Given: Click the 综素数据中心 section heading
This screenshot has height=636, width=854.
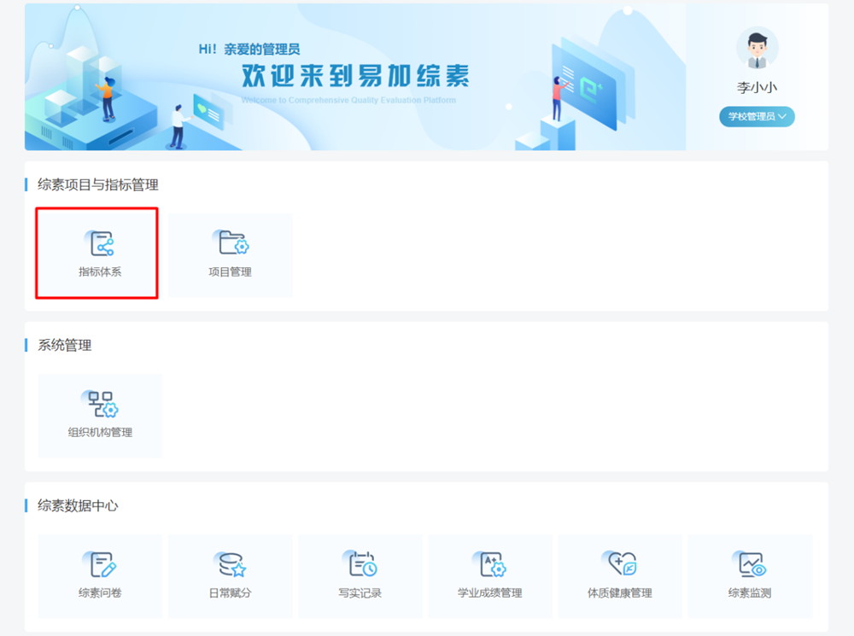Looking at the screenshot, I should coord(78,505).
